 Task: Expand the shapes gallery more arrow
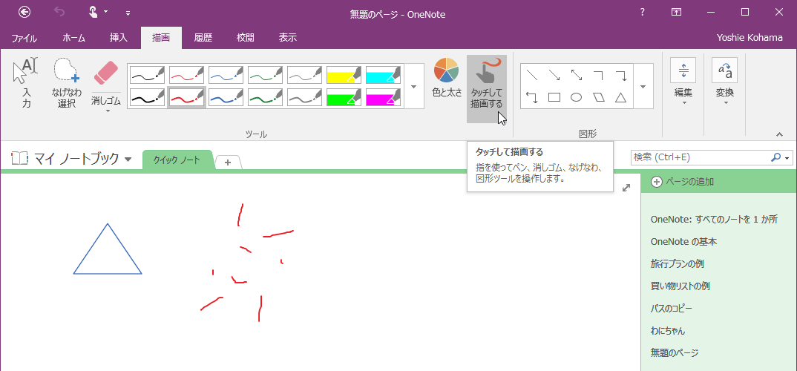pos(643,86)
